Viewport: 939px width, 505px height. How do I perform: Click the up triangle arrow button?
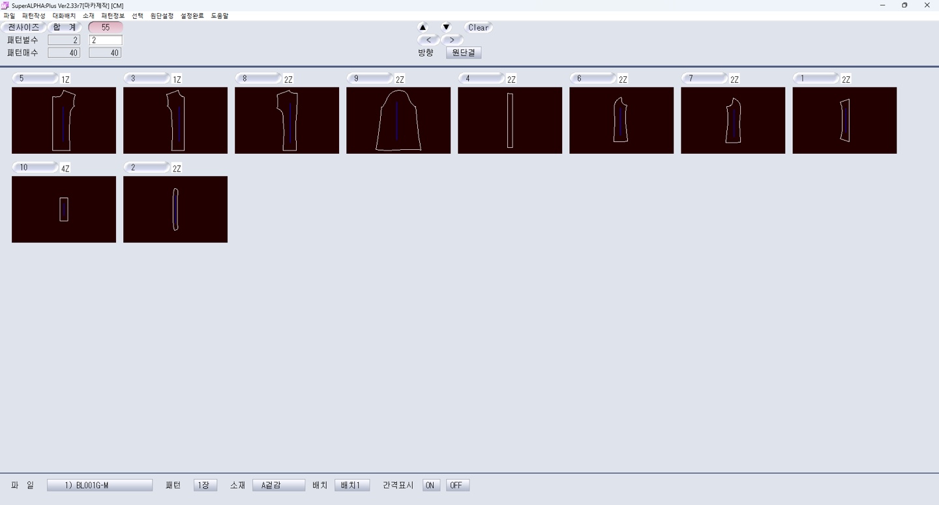(x=423, y=27)
